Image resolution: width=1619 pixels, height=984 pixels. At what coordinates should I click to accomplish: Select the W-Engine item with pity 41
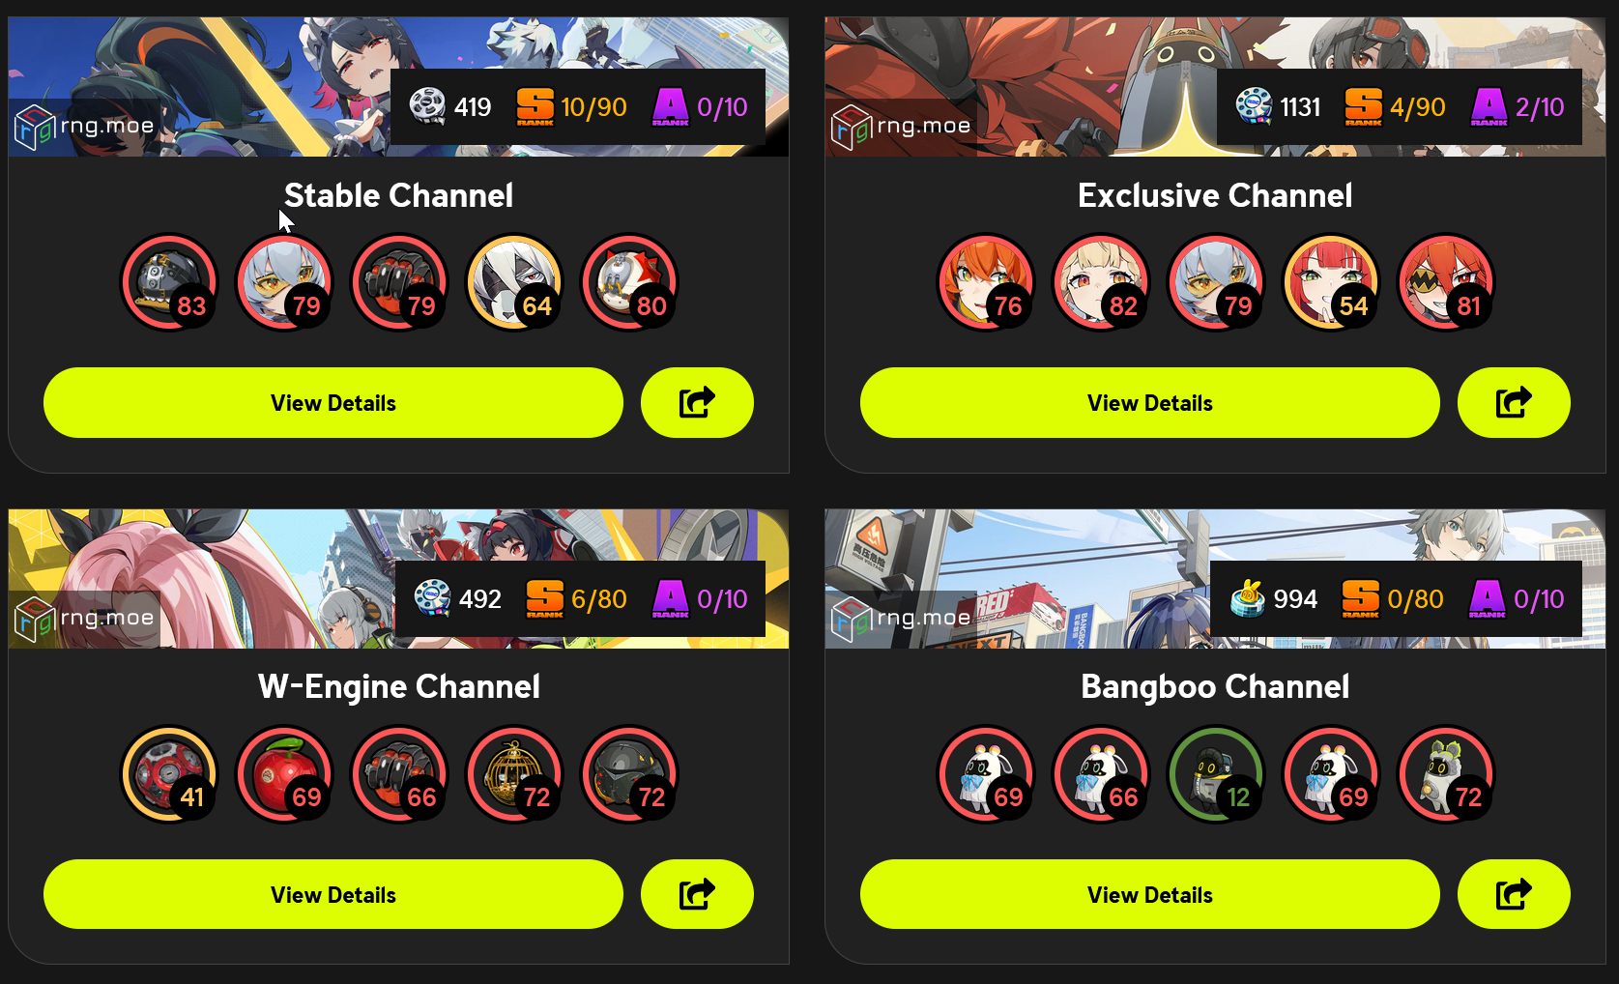(x=169, y=774)
